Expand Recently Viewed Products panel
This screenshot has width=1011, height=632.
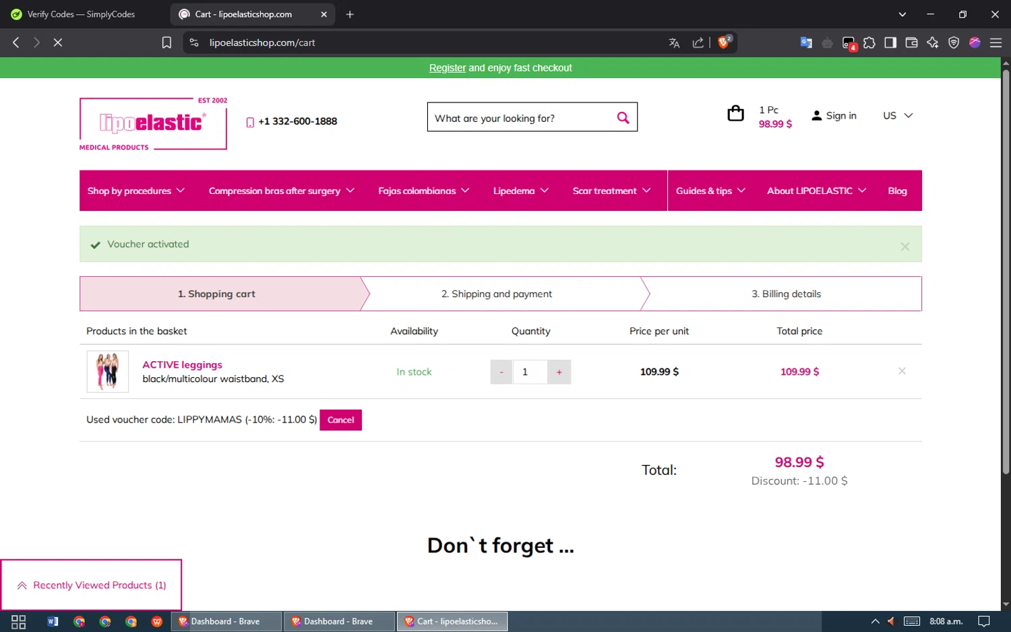[x=92, y=585]
